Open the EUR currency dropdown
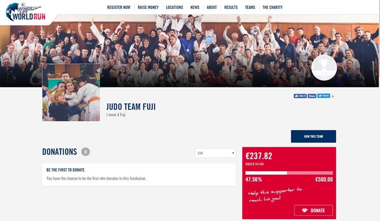 click(x=215, y=153)
